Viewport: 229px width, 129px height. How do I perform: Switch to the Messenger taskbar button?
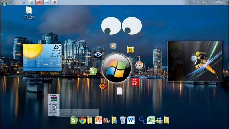(31, 3)
